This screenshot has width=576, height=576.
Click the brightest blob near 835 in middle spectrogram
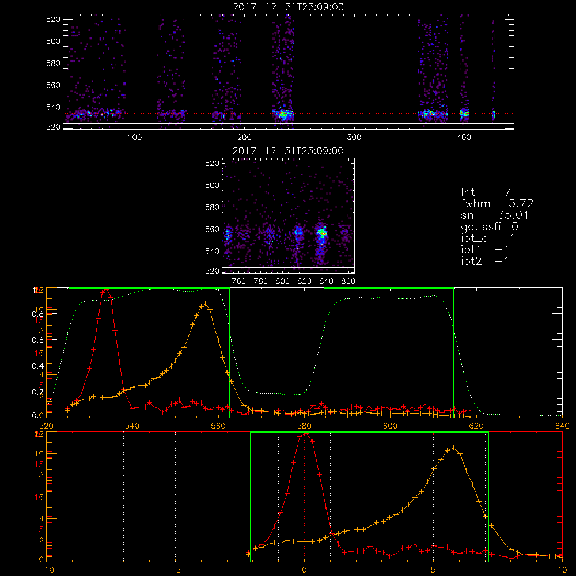322,232
